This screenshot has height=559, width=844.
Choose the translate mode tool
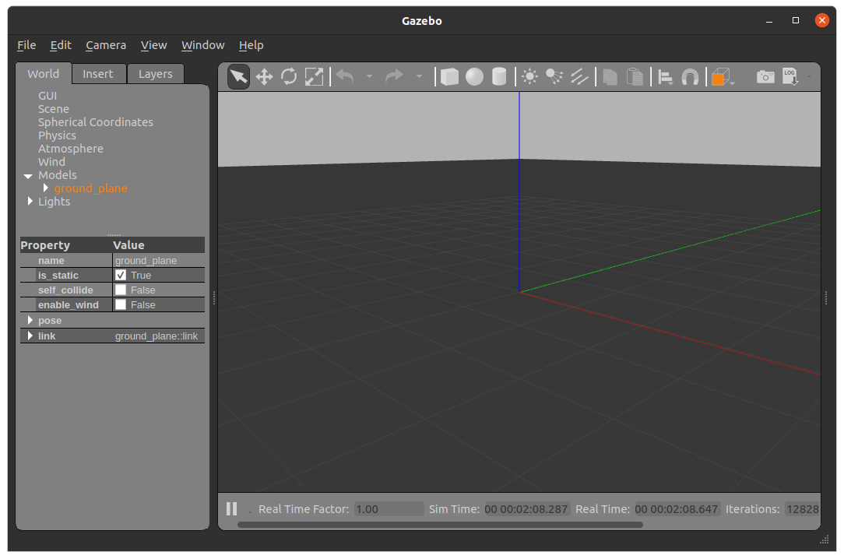(x=264, y=77)
